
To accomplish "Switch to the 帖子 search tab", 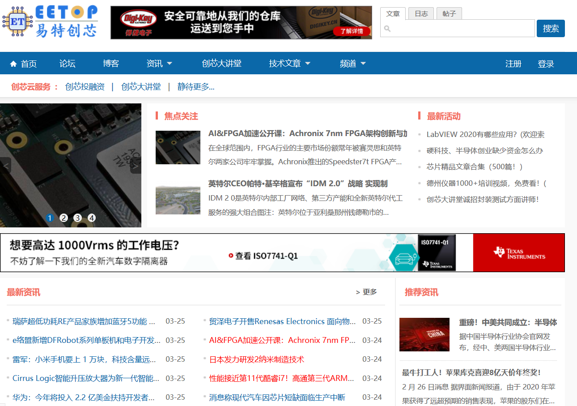I will tap(449, 13).
